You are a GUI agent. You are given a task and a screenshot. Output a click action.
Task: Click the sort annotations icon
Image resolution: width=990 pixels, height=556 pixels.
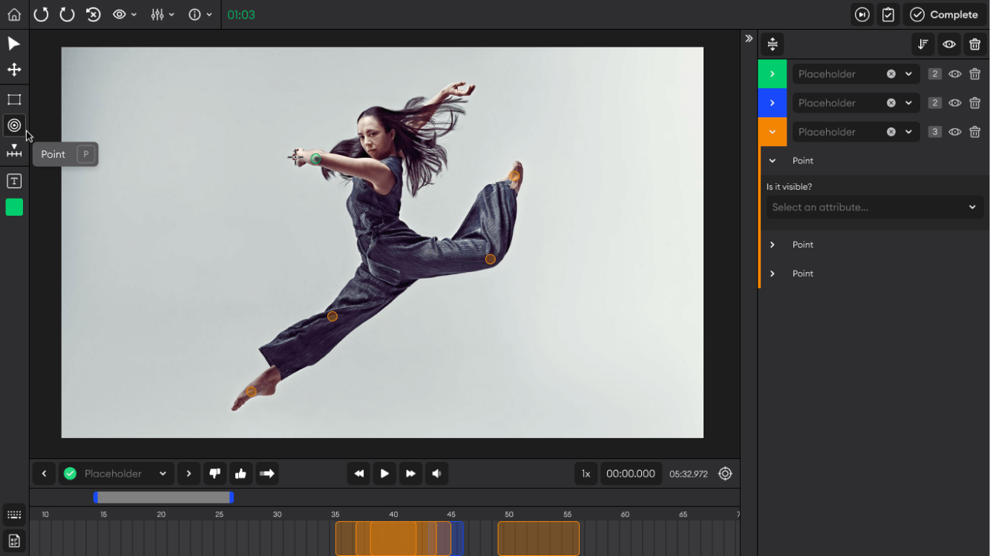[923, 44]
